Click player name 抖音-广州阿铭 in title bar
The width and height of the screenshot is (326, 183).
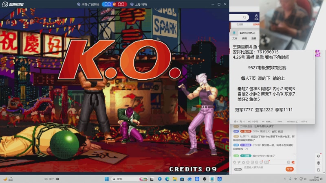(x=90, y=4)
